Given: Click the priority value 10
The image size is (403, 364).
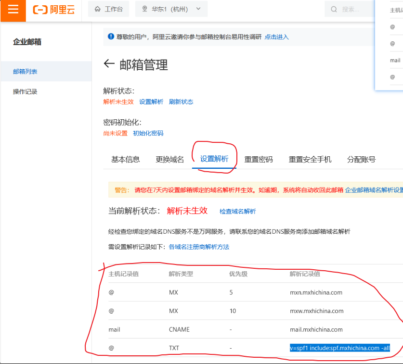Looking at the screenshot, I should 233,311.
